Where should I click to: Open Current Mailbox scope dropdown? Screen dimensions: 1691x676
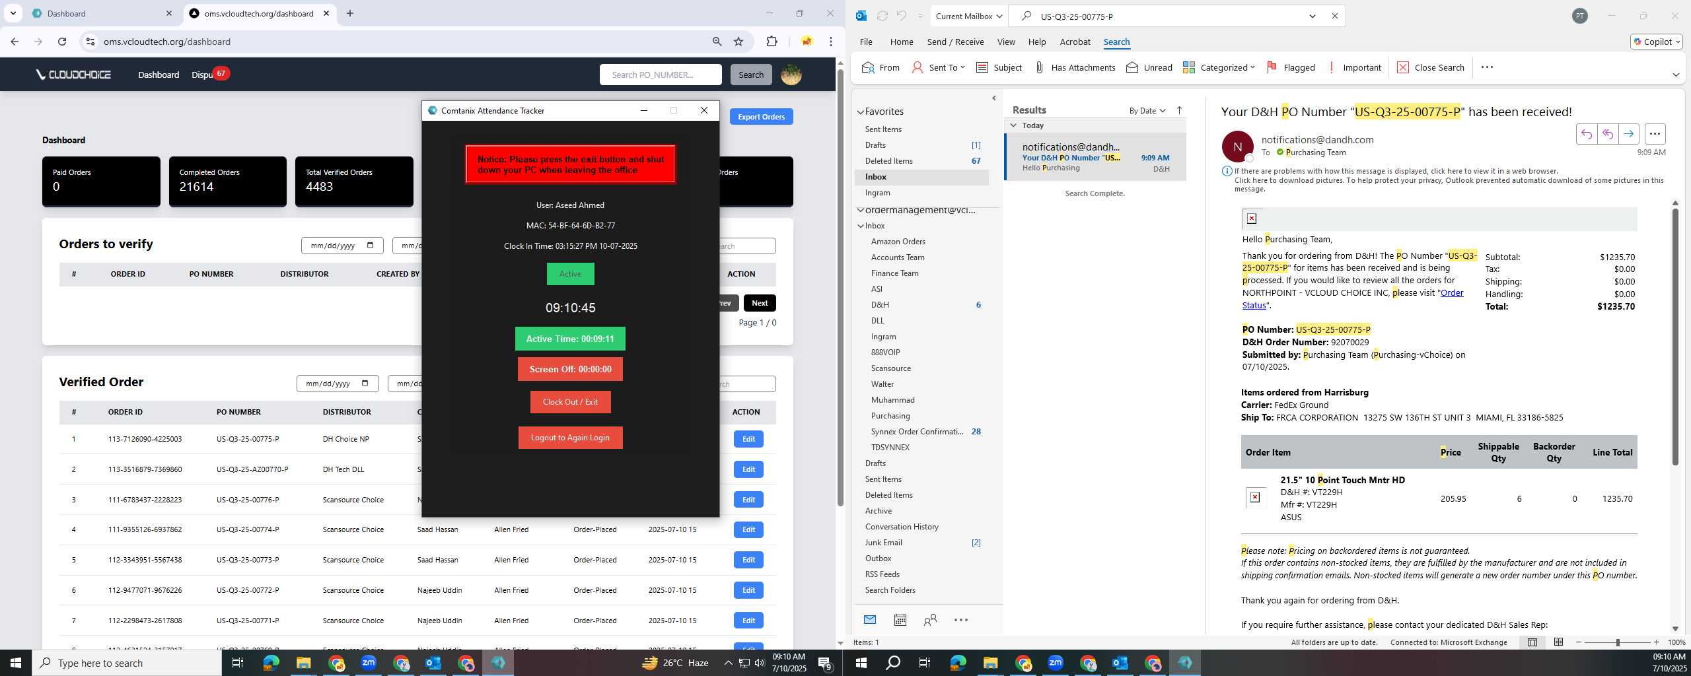(968, 16)
